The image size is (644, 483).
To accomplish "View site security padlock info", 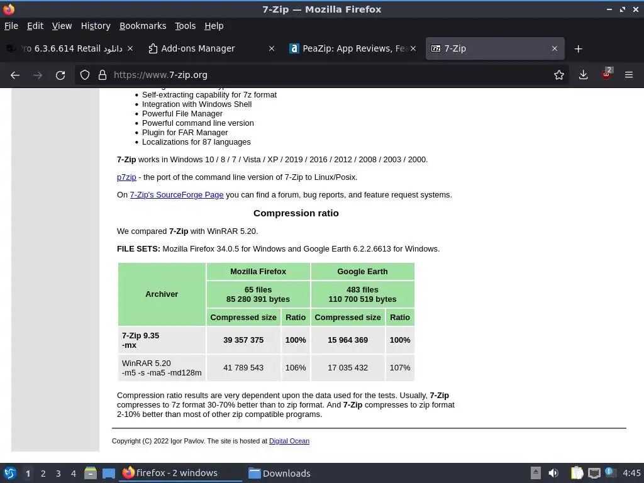I will pyautogui.click(x=103, y=75).
